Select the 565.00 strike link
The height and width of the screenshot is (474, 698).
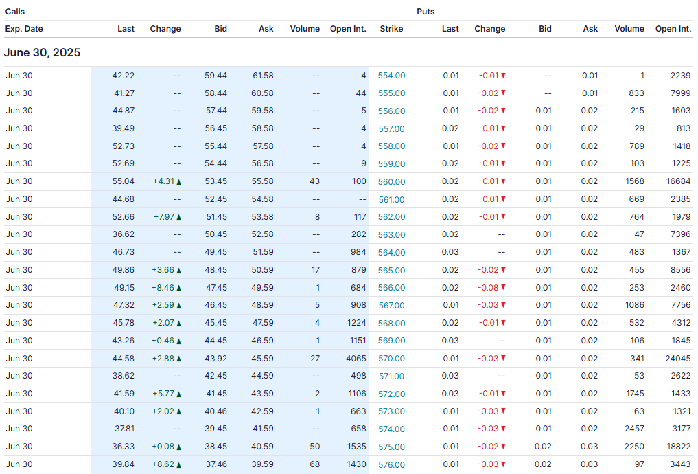pos(391,271)
